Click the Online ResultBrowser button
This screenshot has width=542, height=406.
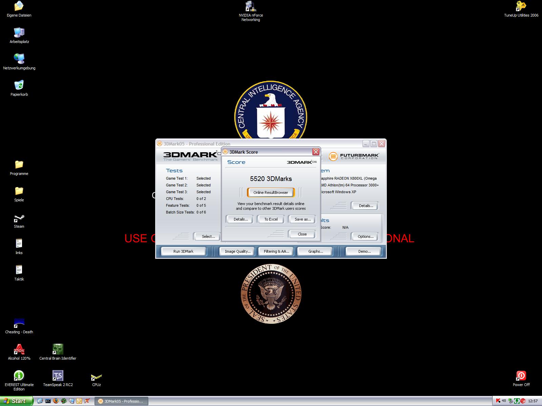pyautogui.click(x=271, y=193)
